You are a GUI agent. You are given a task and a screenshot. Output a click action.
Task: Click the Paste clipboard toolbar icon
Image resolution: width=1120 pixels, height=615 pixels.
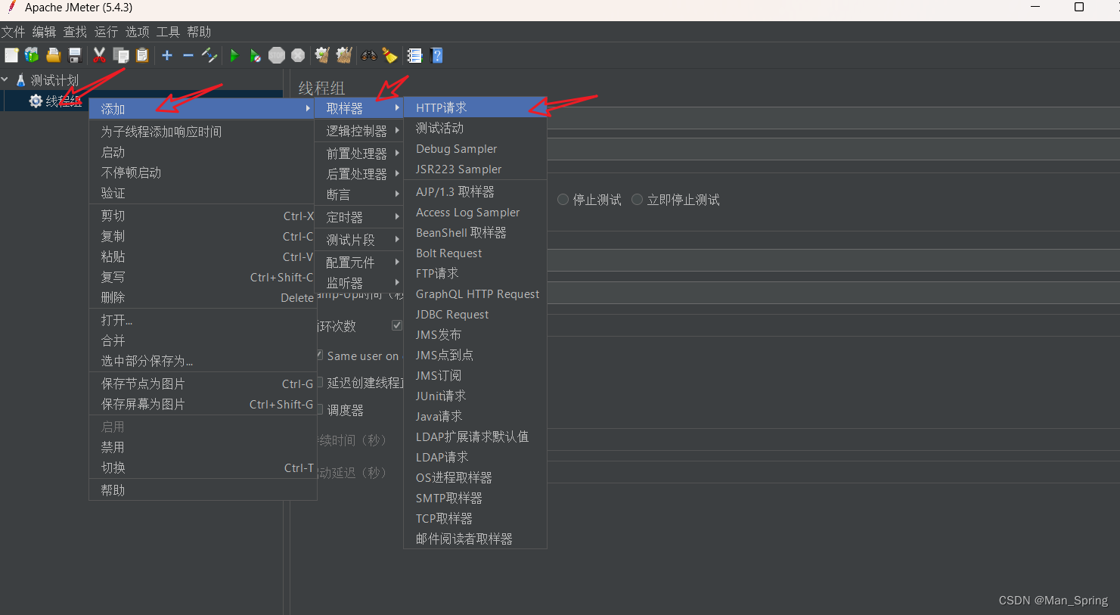coord(142,55)
